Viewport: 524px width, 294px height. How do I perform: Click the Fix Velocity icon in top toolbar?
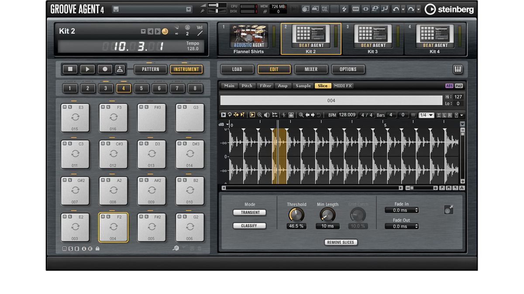[324, 9]
